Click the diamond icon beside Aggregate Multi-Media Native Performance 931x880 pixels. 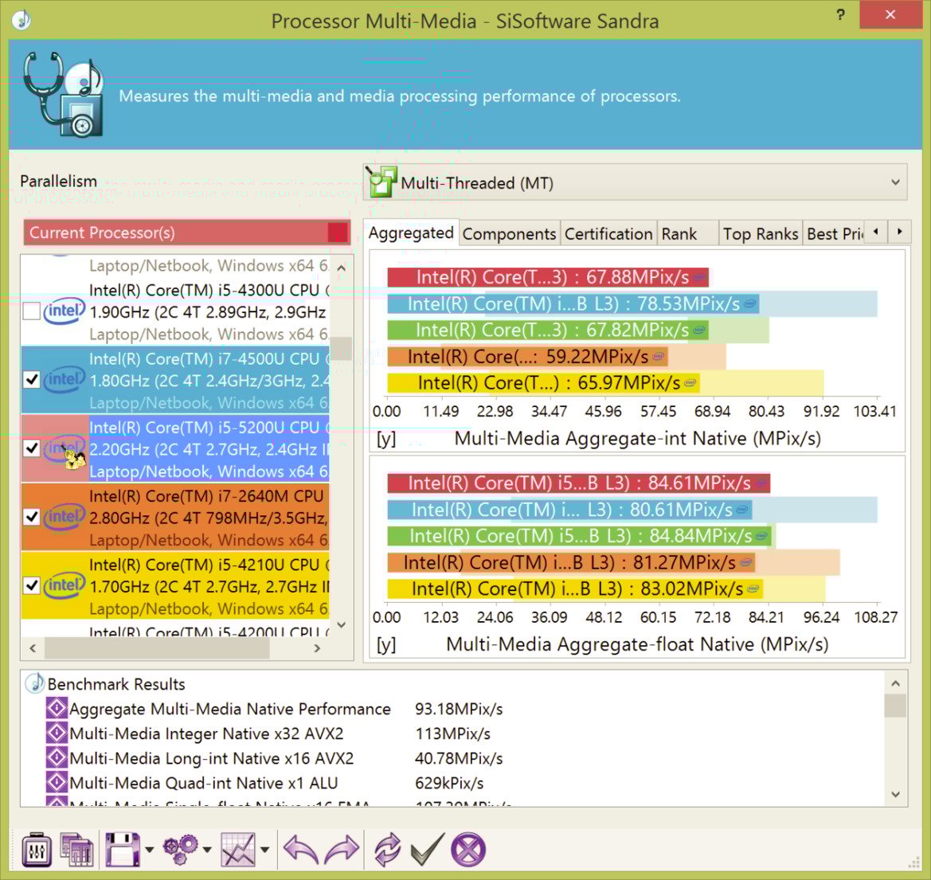click(x=57, y=709)
